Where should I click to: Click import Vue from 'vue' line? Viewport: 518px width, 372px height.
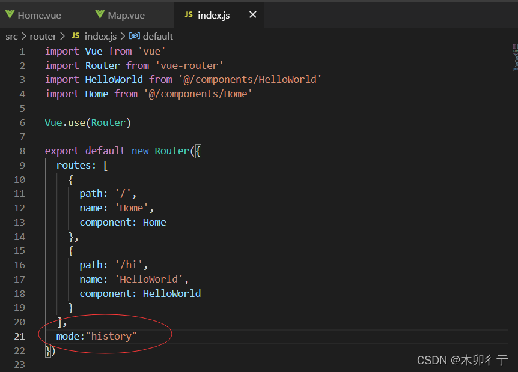coord(105,52)
